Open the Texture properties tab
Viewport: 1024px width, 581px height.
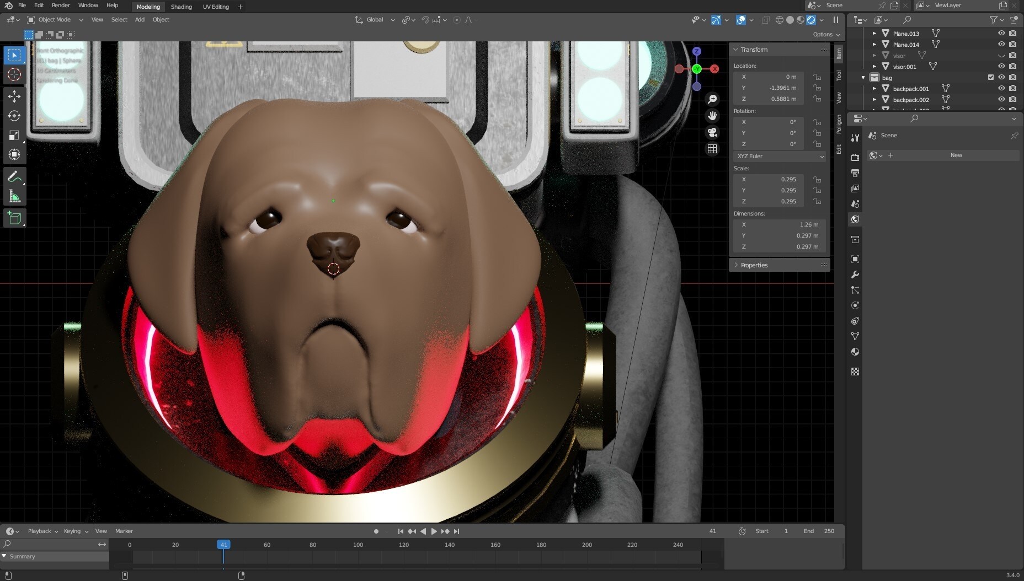click(855, 372)
